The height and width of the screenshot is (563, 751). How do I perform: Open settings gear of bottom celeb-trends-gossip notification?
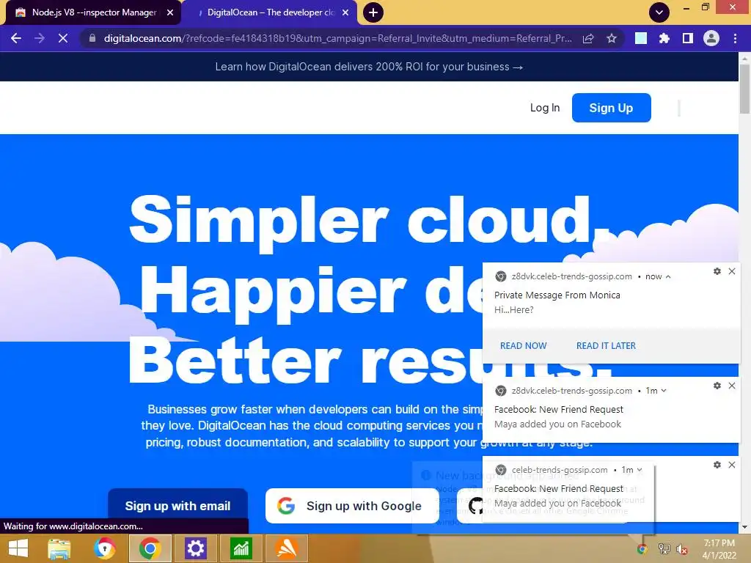717,465
